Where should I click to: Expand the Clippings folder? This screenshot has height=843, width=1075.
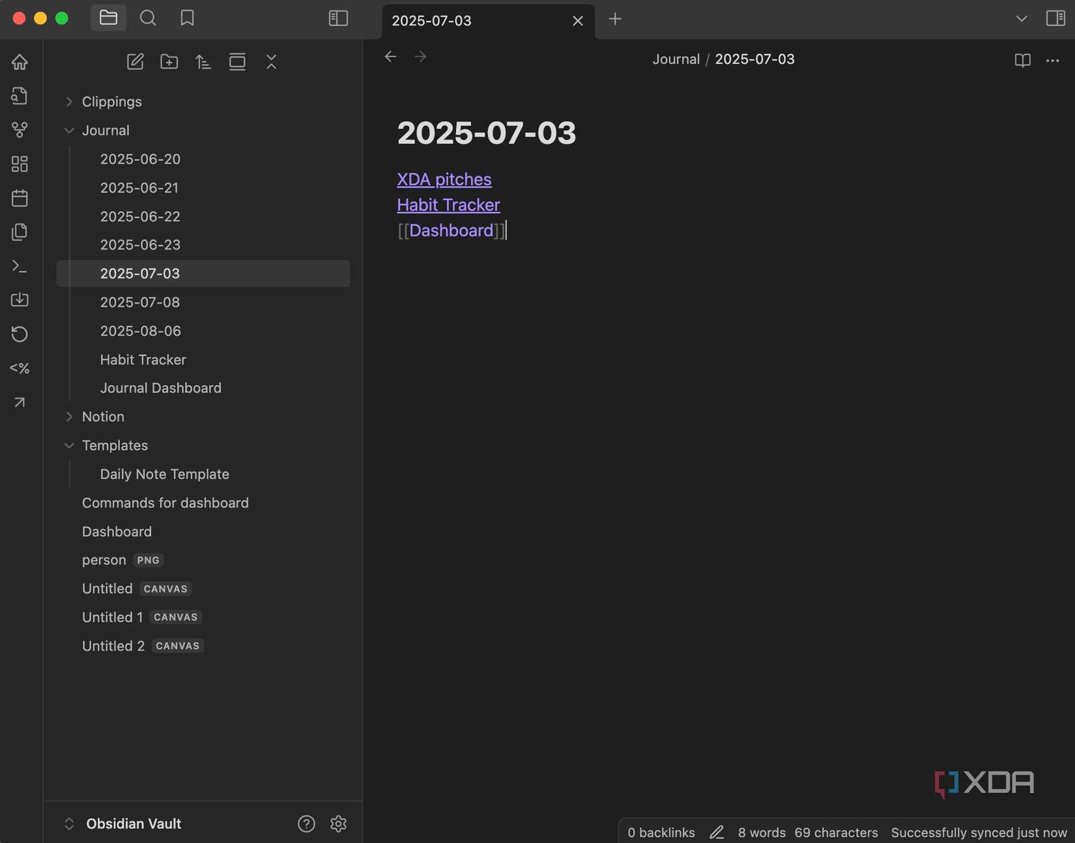69,102
